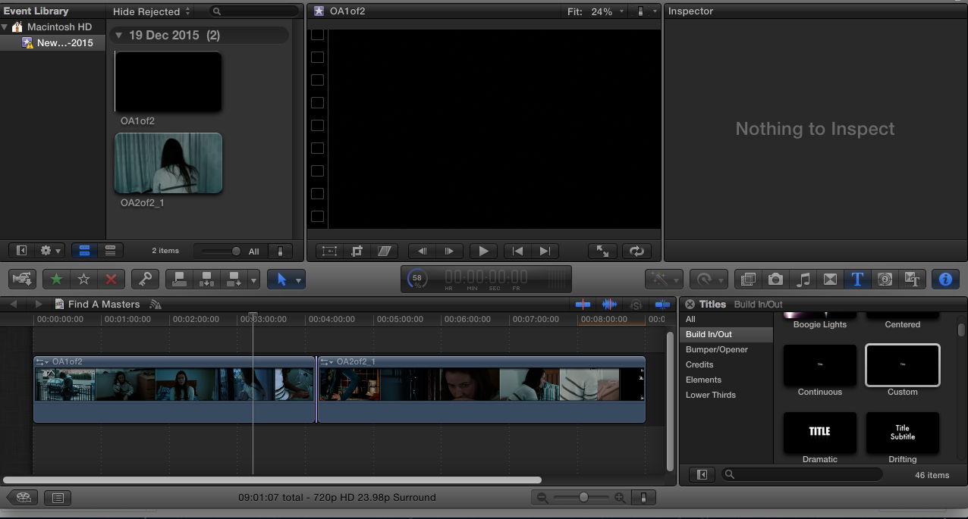
Task: Mark selection as Favorite with green star
Action: (x=56, y=279)
